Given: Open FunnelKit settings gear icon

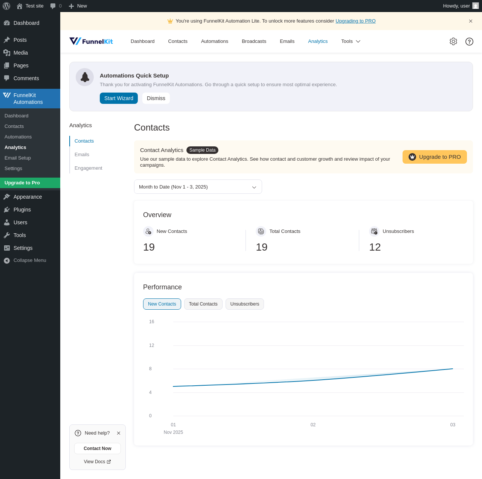Looking at the screenshot, I should (453, 41).
